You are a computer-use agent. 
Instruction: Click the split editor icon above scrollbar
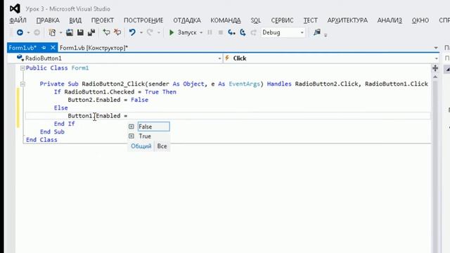tap(435, 68)
